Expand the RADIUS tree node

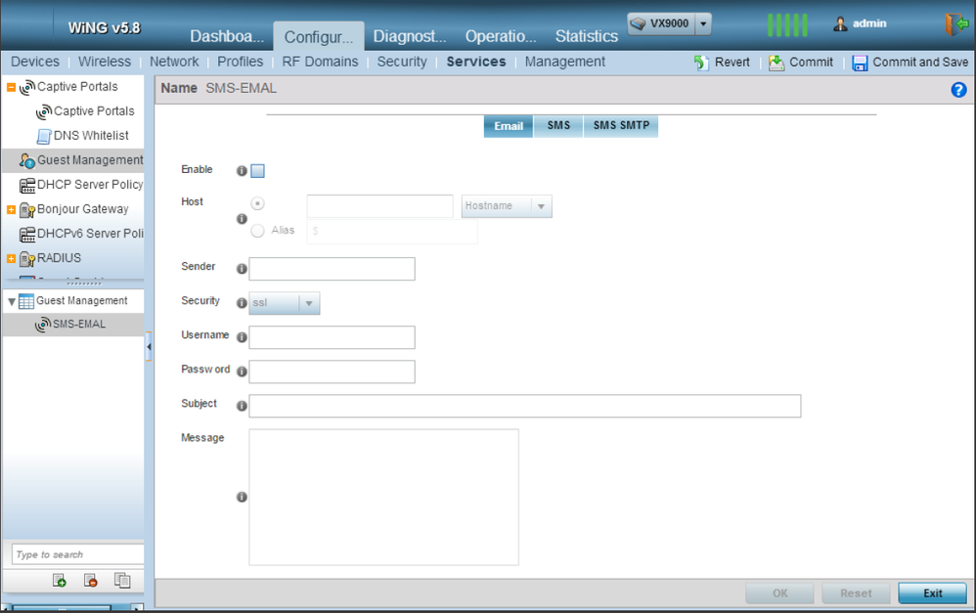tap(12, 259)
